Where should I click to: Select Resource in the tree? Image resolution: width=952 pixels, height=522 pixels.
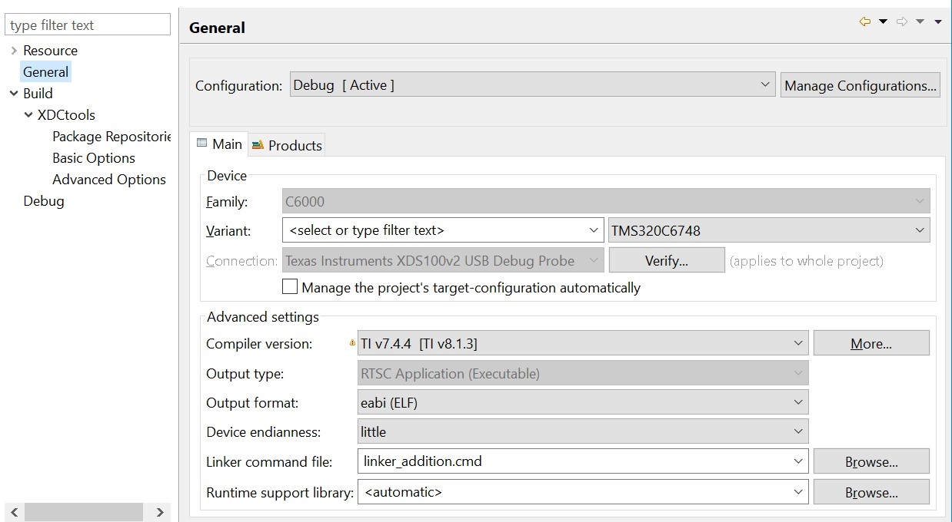pos(50,51)
